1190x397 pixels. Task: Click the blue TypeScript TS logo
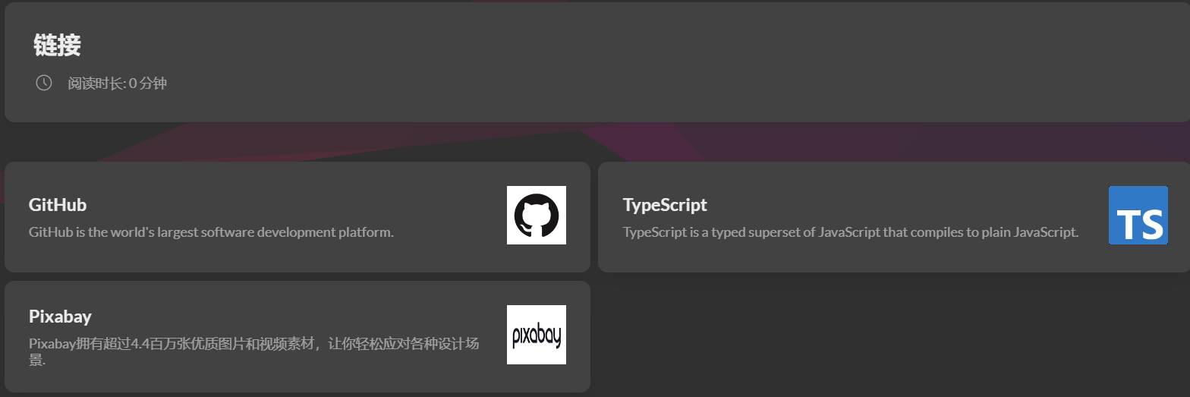click(1138, 215)
